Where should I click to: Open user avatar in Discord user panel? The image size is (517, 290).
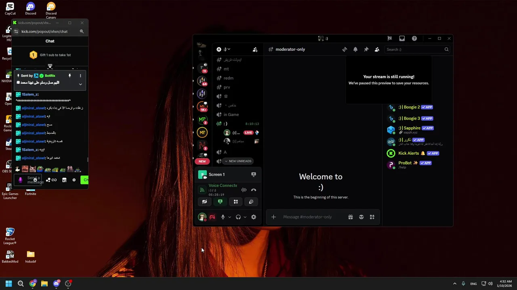click(202, 217)
